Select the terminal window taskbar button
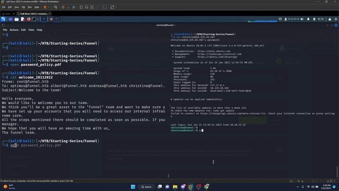Image resolution: width=339 pixels, height=191 pixels. pos(57,19)
